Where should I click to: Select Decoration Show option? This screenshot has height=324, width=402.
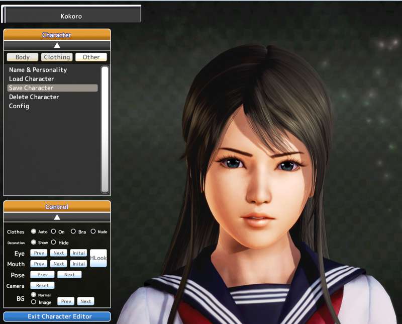(x=33, y=242)
